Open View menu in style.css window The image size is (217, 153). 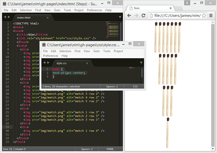coord(87,51)
